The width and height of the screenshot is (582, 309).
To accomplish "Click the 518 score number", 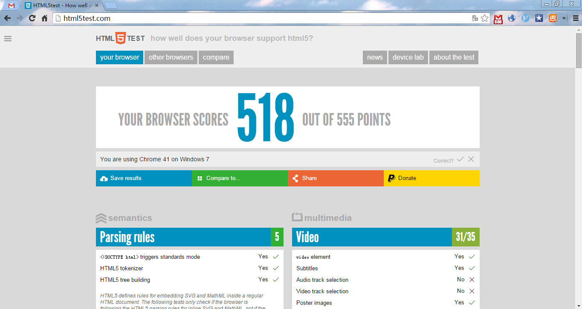I will click(x=265, y=118).
